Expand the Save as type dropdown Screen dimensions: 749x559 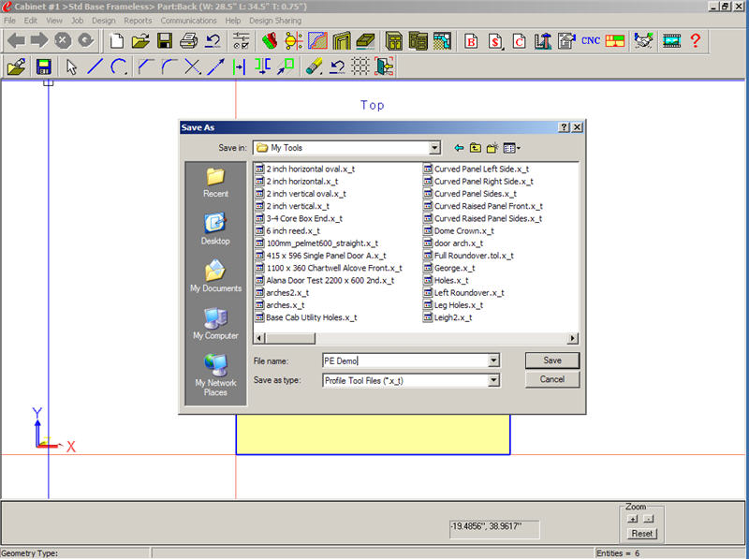coord(494,380)
